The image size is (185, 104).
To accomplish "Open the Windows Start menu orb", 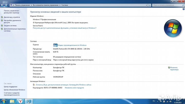I will (x=3, y=101).
